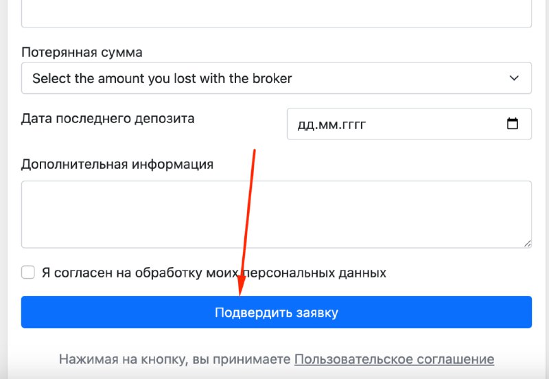Click the 'Я согласен на обработку' checkbox label
The height and width of the screenshot is (379, 549).
coord(214,273)
